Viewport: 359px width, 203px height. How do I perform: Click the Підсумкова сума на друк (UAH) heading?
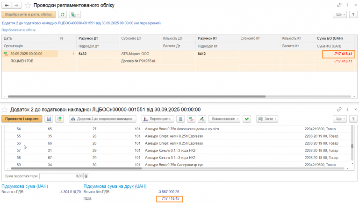[115, 186]
